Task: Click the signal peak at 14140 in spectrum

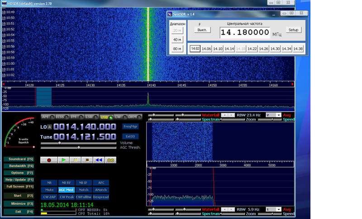Action: tap(148, 98)
